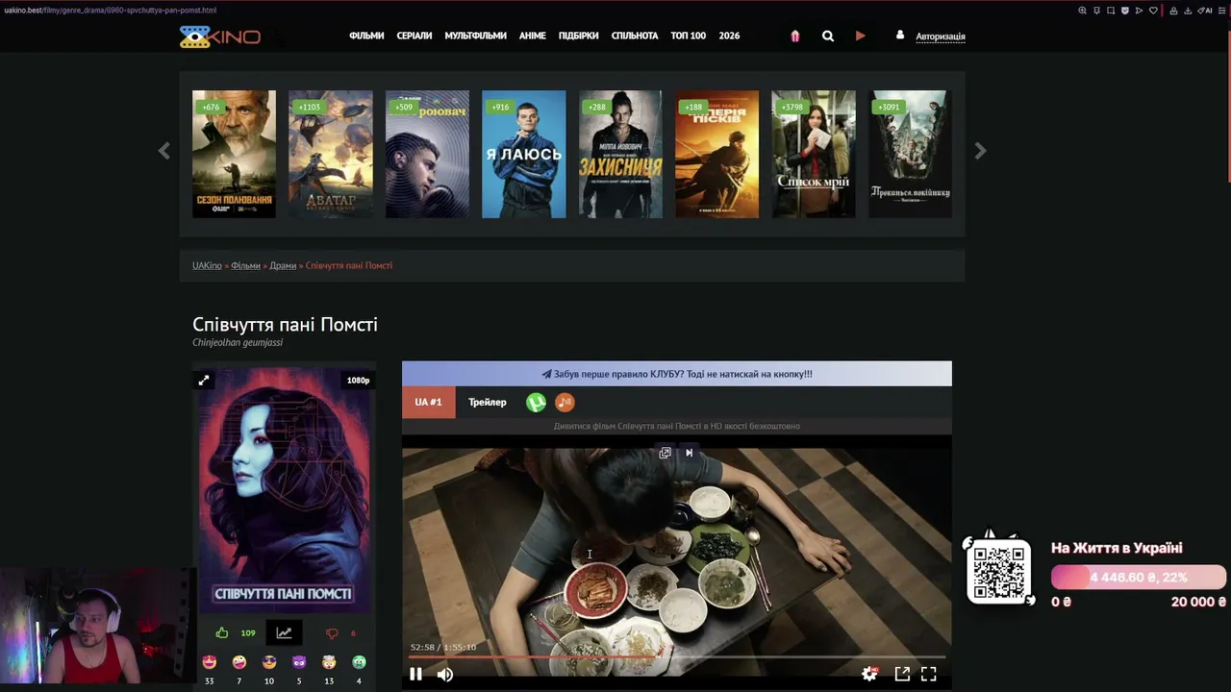React with the purple devil emoji (5)
This screenshot has width=1231, height=692.
(299, 662)
